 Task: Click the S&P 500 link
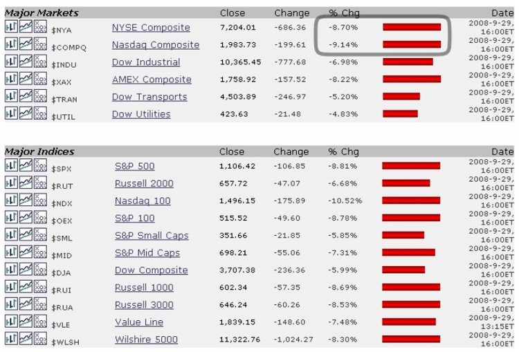click(x=135, y=166)
